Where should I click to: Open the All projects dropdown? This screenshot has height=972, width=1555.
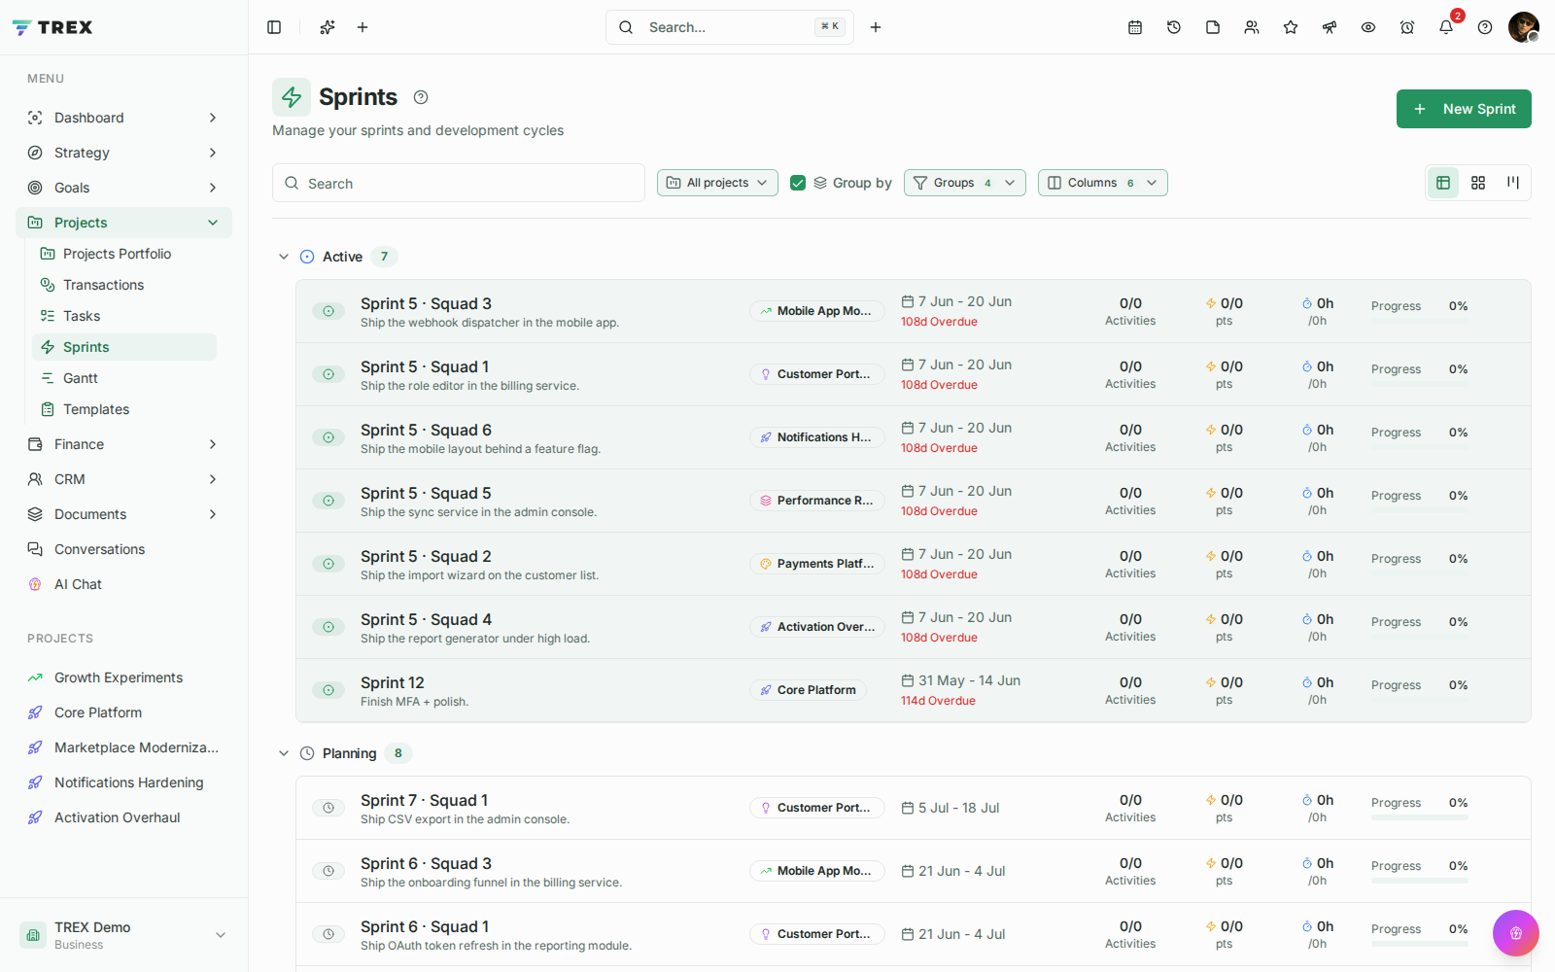point(717,183)
